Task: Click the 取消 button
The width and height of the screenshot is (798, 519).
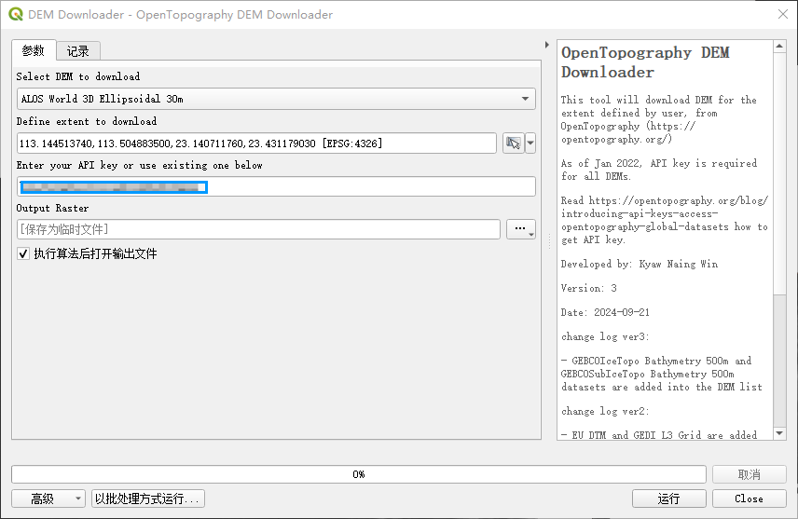Action: pyautogui.click(x=750, y=474)
